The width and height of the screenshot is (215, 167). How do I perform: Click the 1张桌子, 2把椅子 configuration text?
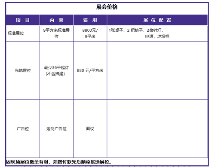[136, 30]
